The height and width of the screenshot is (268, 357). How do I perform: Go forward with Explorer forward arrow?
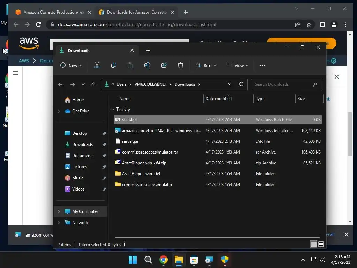tap(73, 84)
